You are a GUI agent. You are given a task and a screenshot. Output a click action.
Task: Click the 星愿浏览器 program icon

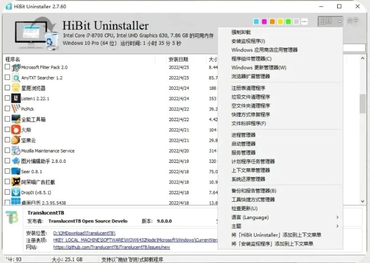[16, 88]
